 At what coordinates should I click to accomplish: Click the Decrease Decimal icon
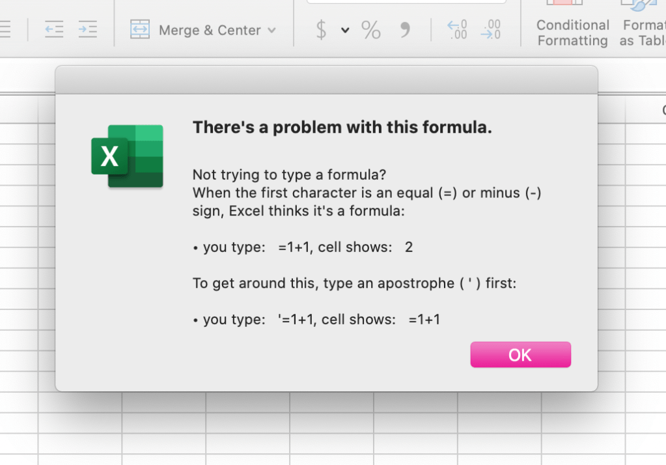pyautogui.click(x=491, y=29)
